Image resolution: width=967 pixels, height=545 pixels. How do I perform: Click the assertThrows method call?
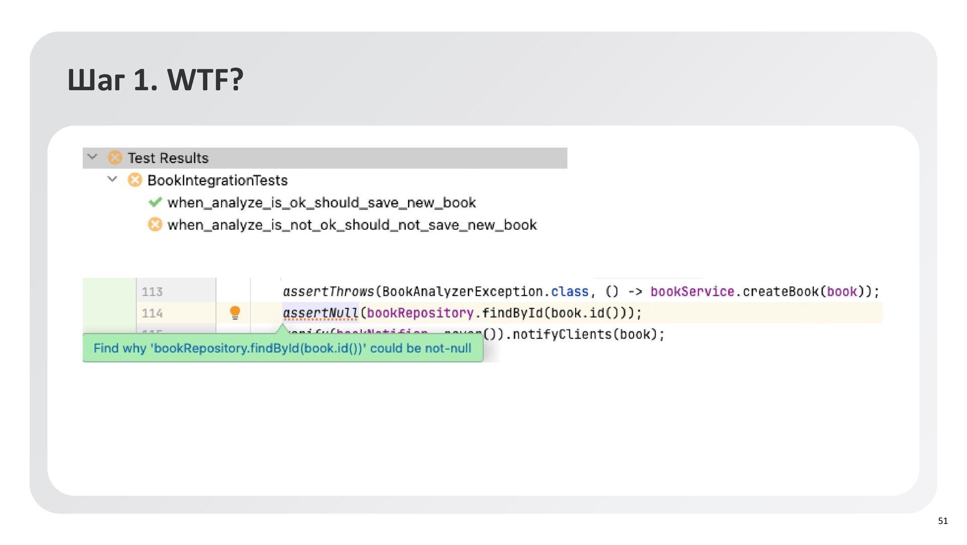click(x=328, y=292)
